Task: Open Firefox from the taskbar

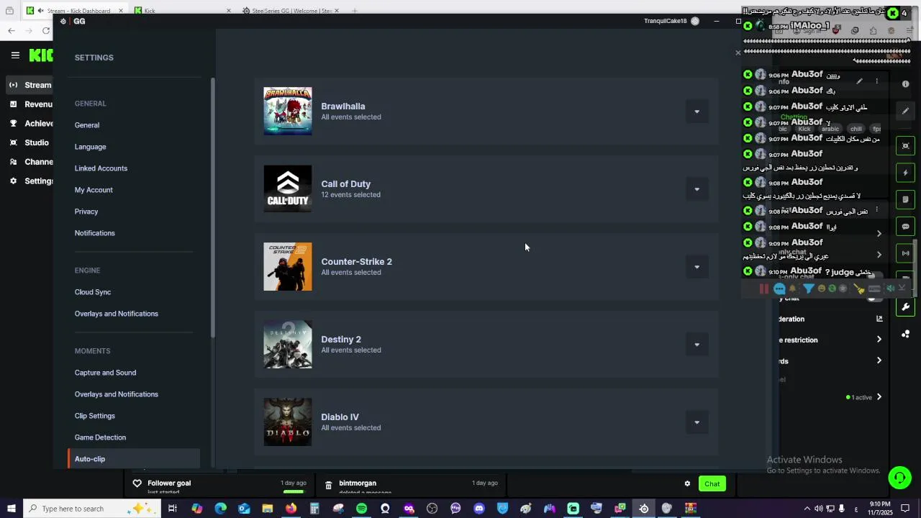Action: [x=291, y=509]
